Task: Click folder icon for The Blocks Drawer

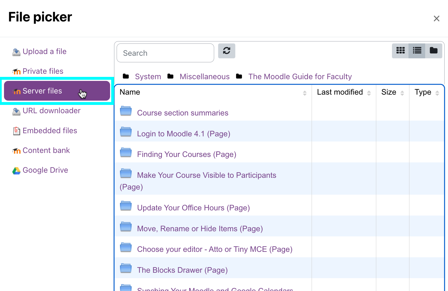Action: point(126,268)
